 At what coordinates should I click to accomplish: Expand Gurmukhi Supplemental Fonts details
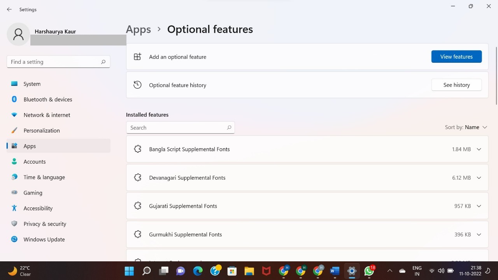coord(479,234)
